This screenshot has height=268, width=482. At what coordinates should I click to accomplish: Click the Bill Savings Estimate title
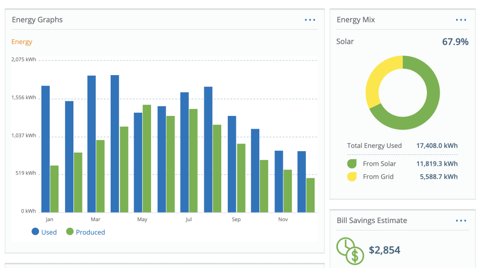click(x=372, y=221)
